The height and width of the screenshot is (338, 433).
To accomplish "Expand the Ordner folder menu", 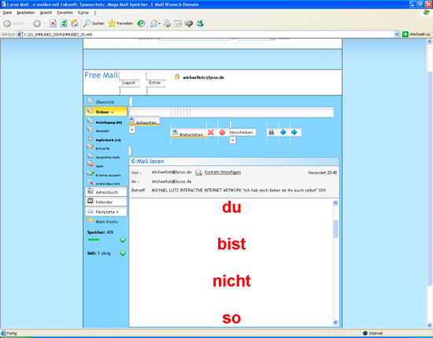I will pyautogui.click(x=106, y=112).
